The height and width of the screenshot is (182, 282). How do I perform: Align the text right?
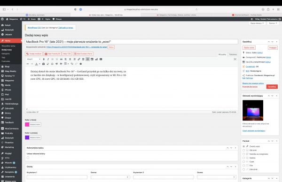tap(74, 59)
